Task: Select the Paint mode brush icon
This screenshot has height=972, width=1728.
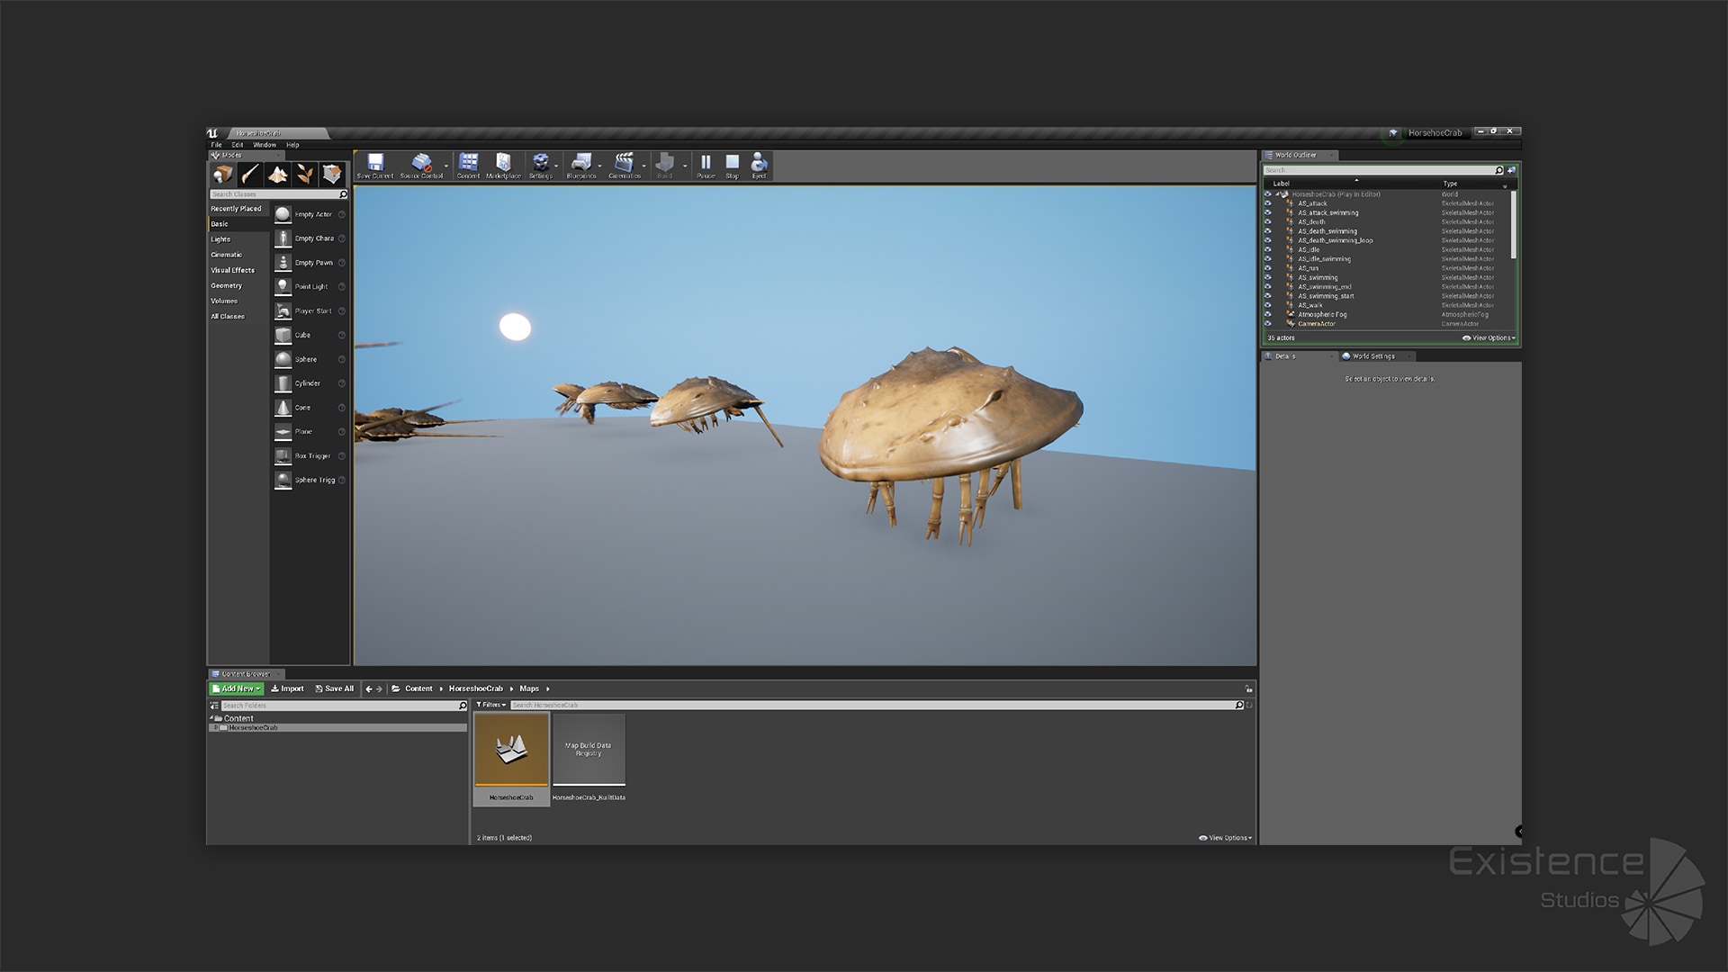Action: pos(250,175)
